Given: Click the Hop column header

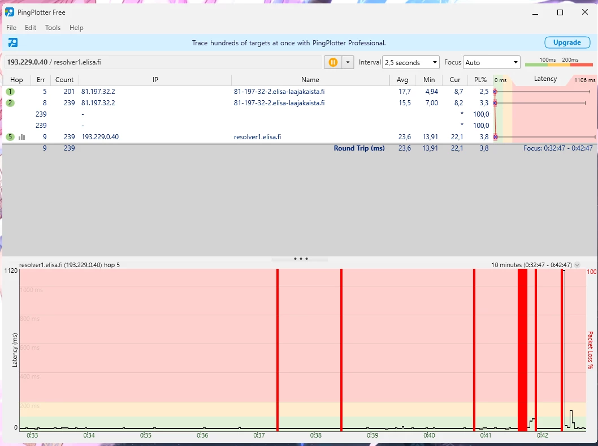Looking at the screenshot, I should pyautogui.click(x=16, y=80).
